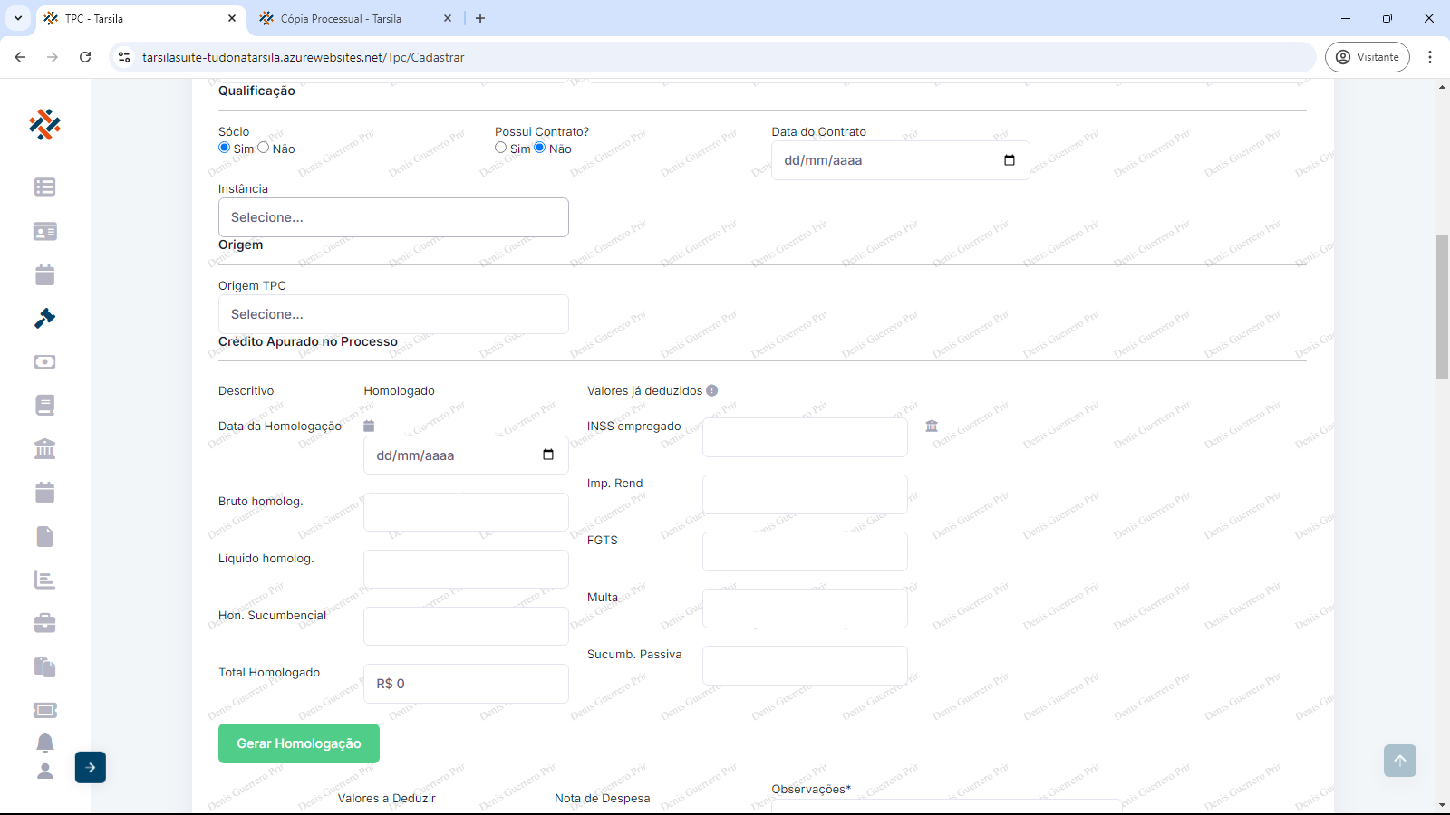Open the Origem TPC dropdown

coord(393,314)
